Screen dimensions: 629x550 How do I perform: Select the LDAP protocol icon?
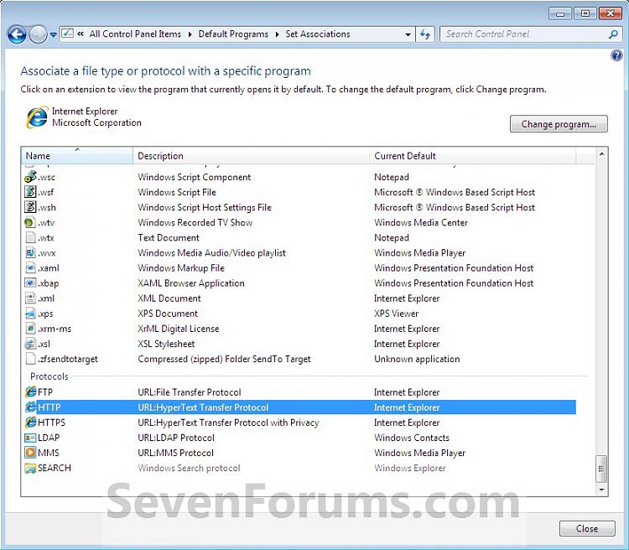tap(30, 438)
